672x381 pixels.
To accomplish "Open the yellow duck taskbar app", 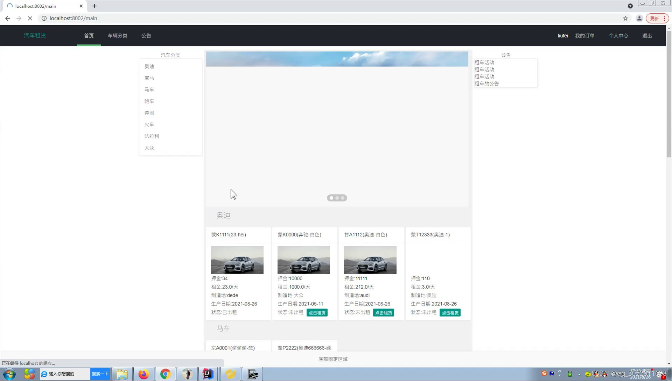I will [230, 374].
